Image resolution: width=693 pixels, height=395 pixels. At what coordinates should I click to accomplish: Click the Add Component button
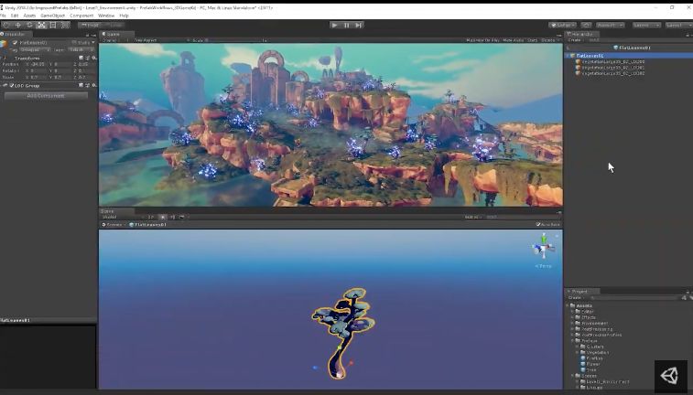(x=46, y=96)
